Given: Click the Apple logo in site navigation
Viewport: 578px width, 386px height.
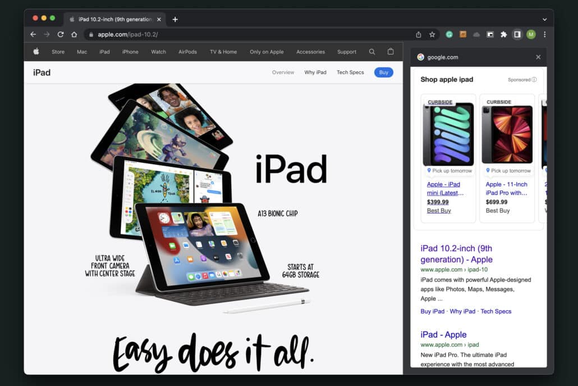Looking at the screenshot, I should pyautogui.click(x=36, y=52).
